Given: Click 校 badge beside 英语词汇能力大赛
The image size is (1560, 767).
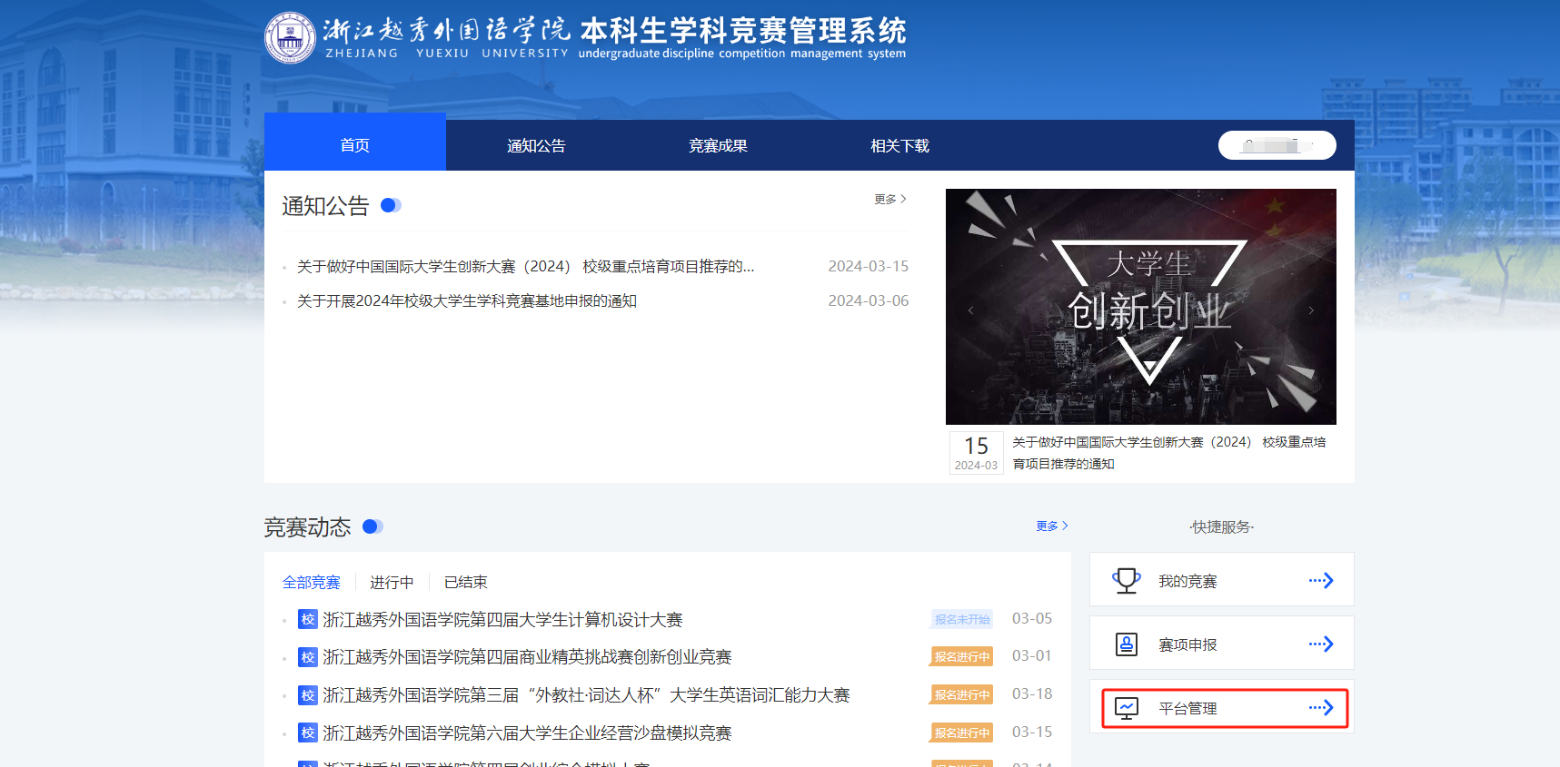Looking at the screenshot, I should [308, 695].
